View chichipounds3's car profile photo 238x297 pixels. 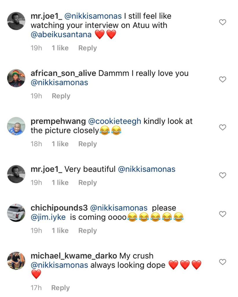[x=16, y=213]
